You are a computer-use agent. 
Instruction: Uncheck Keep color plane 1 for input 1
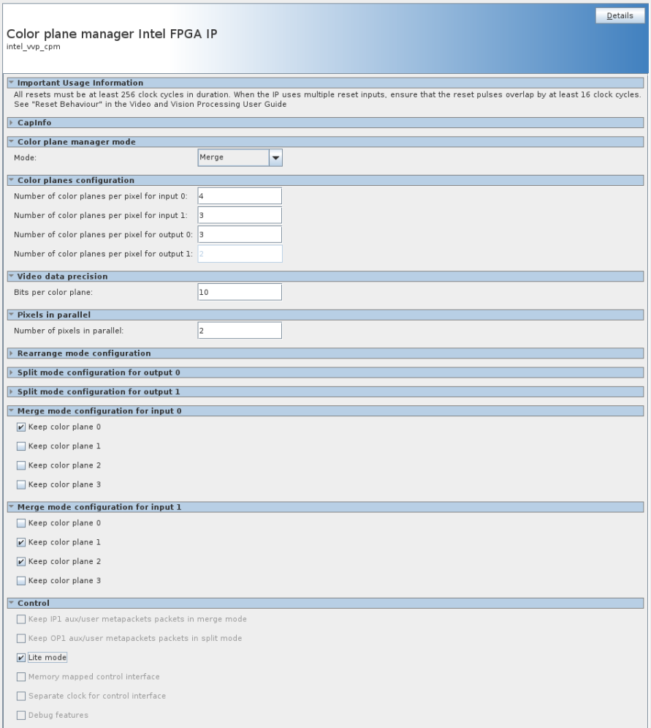(21, 542)
